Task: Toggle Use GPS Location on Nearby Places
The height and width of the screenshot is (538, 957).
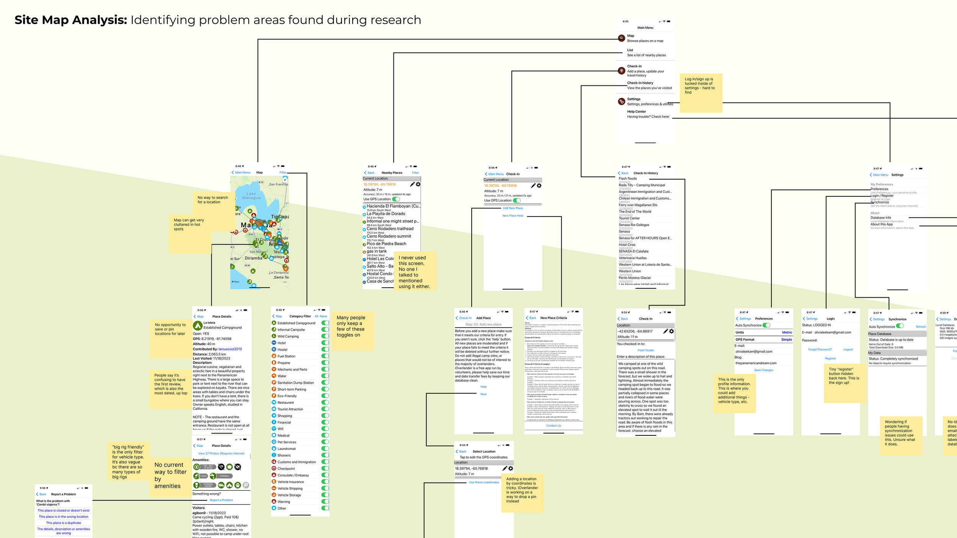Action: click(396, 200)
